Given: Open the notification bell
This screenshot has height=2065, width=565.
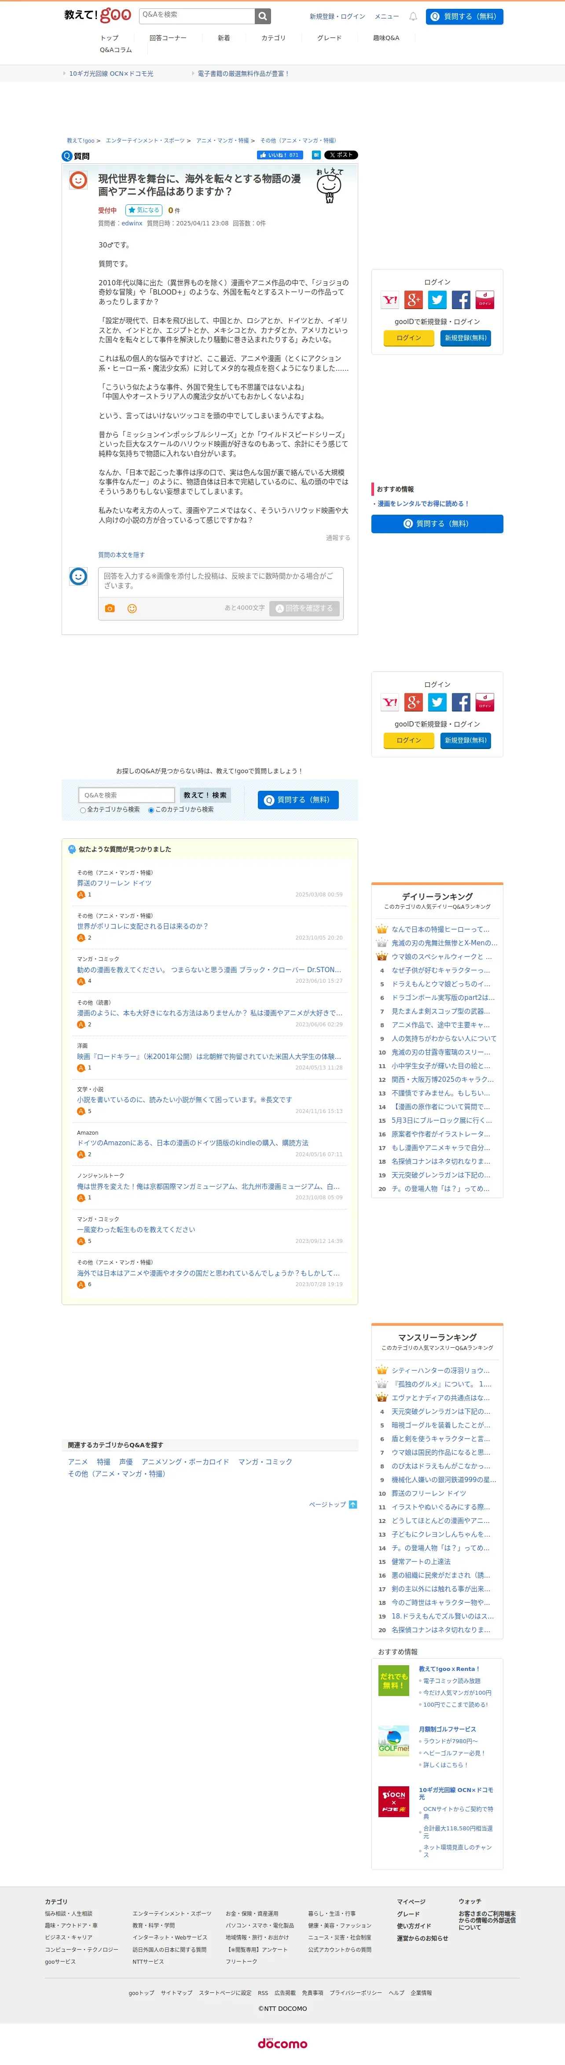Looking at the screenshot, I should tap(413, 16).
